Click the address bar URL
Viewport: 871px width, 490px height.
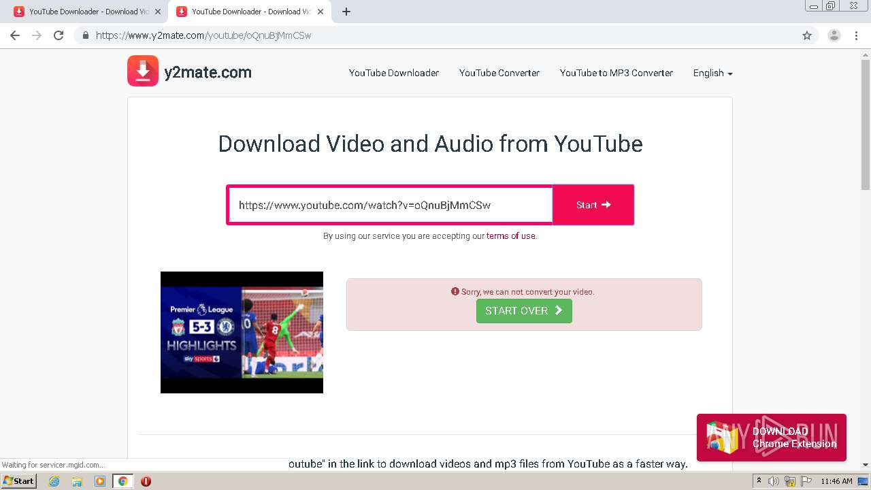tap(203, 35)
